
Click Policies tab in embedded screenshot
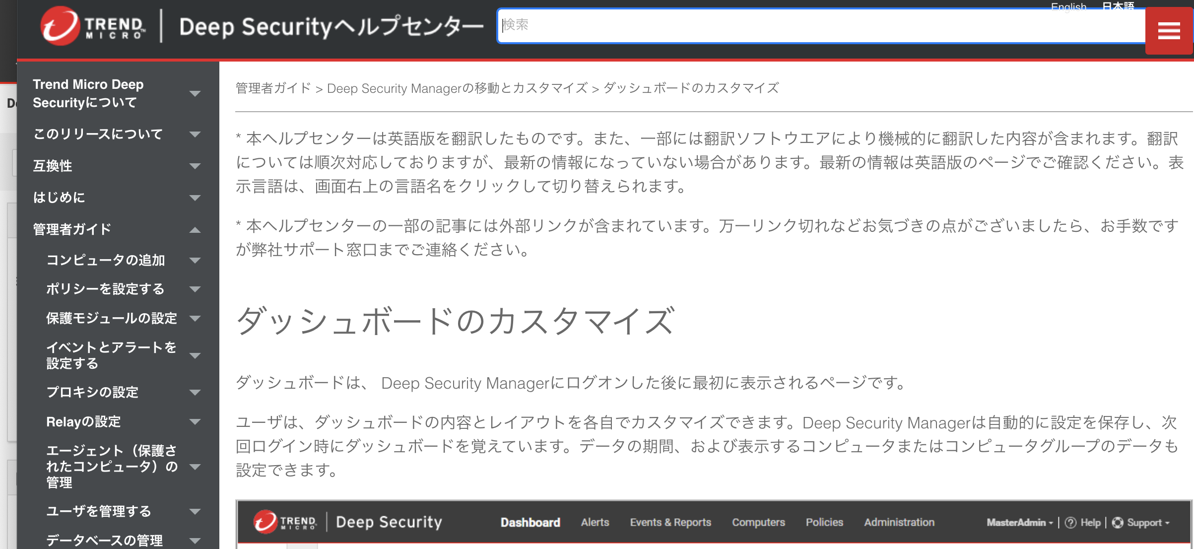[824, 522]
